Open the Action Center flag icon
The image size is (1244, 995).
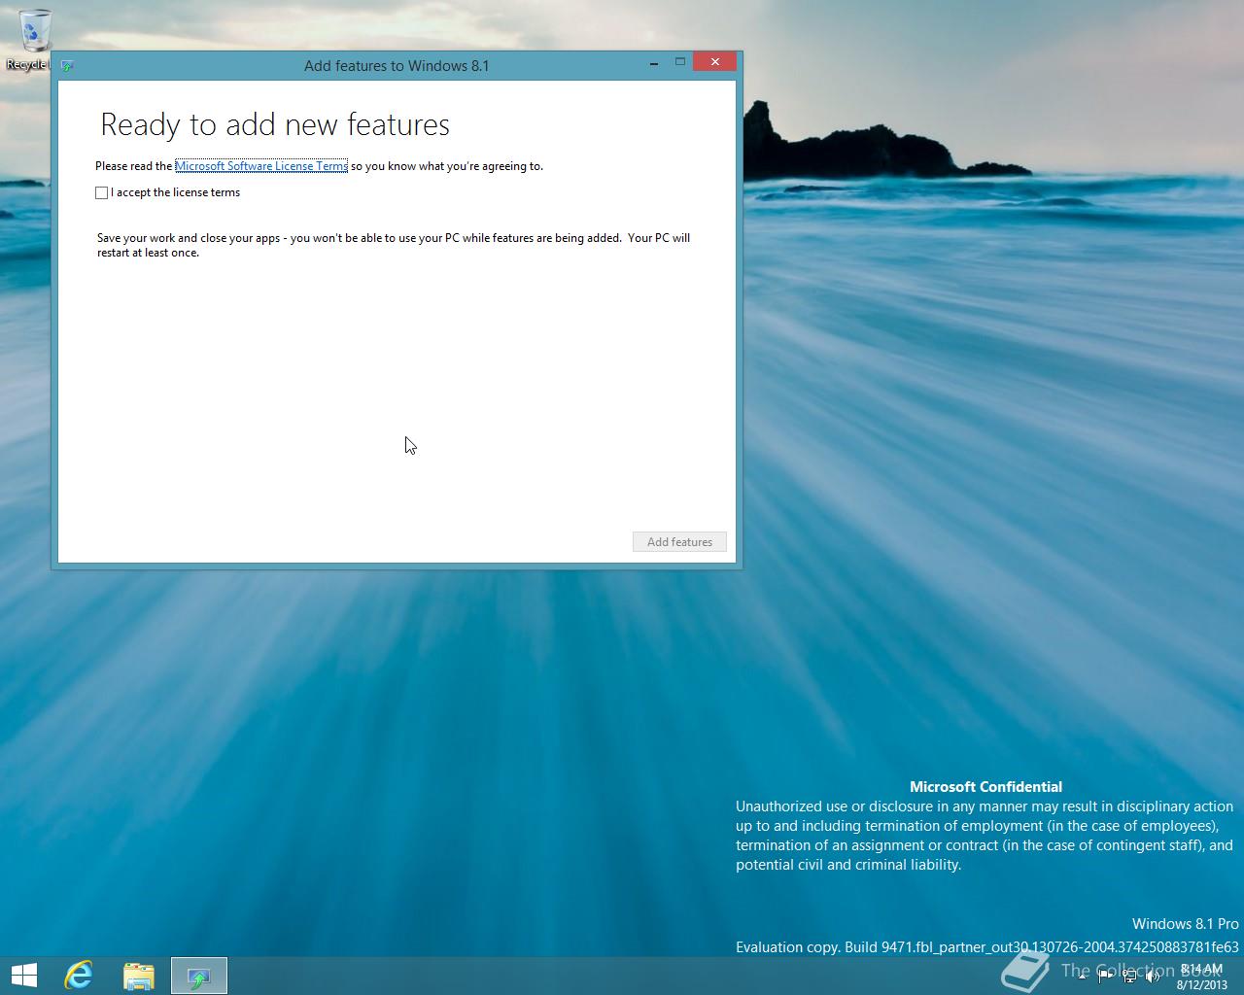click(1105, 977)
